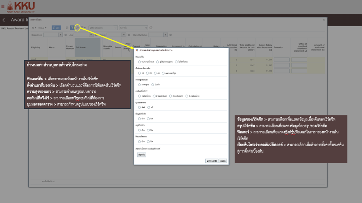Click the worksheet preferences tools icon
The image size is (362, 203).
(x=77, y=28)
